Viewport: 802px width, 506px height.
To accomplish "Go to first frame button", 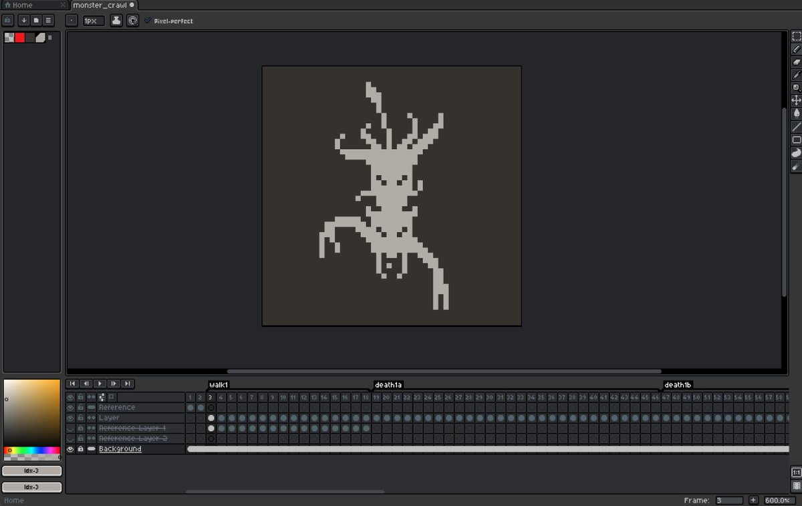I will pyautogui.click(x=72, y=384).
